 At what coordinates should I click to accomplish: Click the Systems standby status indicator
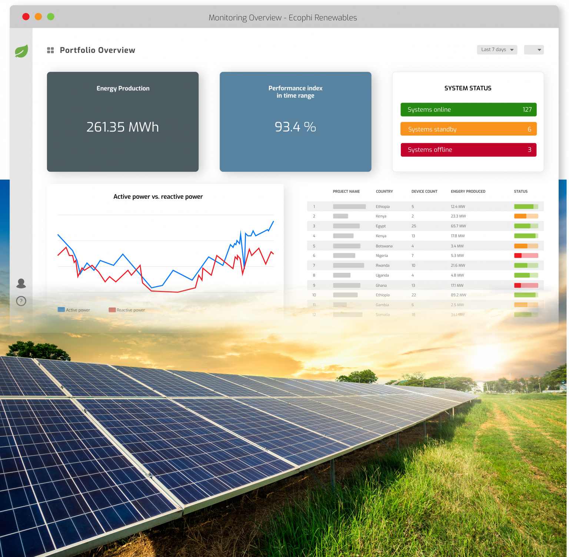tap(468, 129)
